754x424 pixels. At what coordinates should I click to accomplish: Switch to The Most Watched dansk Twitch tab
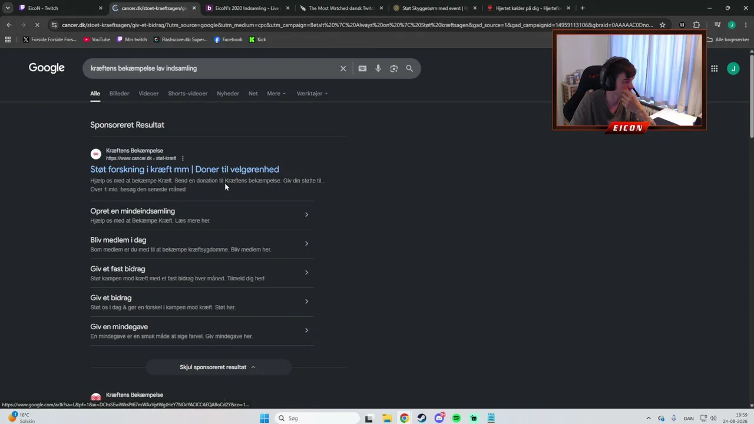point(342,8)
